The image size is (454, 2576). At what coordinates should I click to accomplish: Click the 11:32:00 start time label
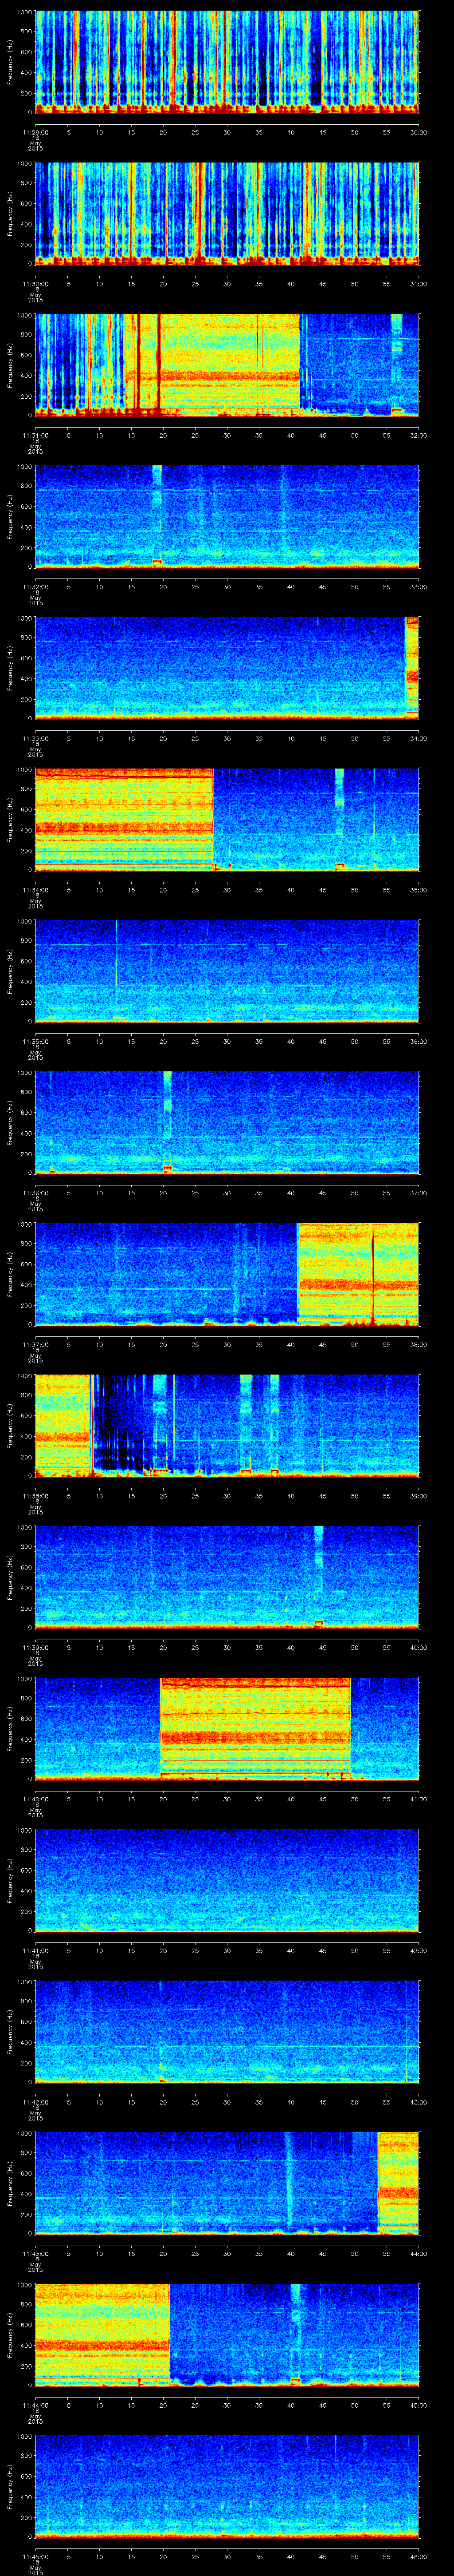[36, 586]
